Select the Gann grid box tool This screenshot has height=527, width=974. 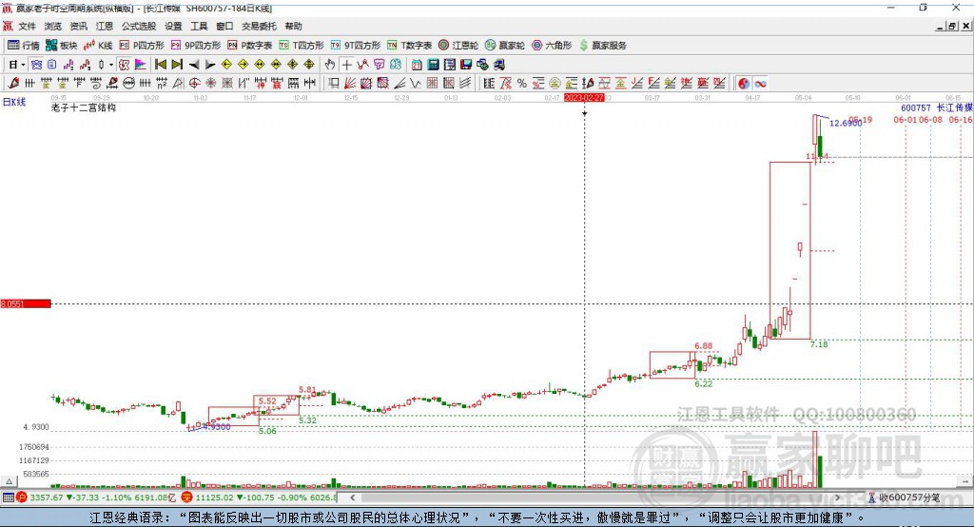pyautogui.click(x=432, y=84)
